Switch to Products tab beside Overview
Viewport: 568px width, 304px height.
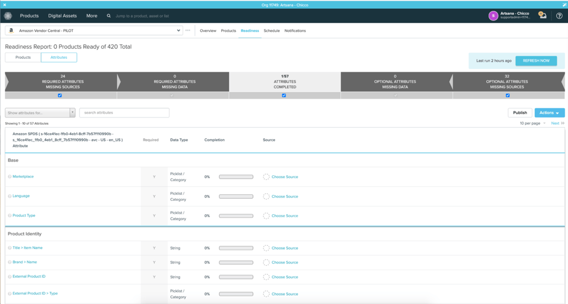point(228,31)
